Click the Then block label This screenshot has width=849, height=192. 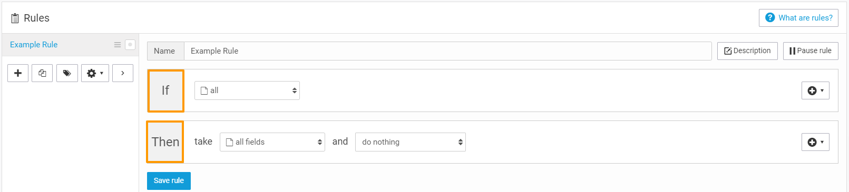(165, 142)
